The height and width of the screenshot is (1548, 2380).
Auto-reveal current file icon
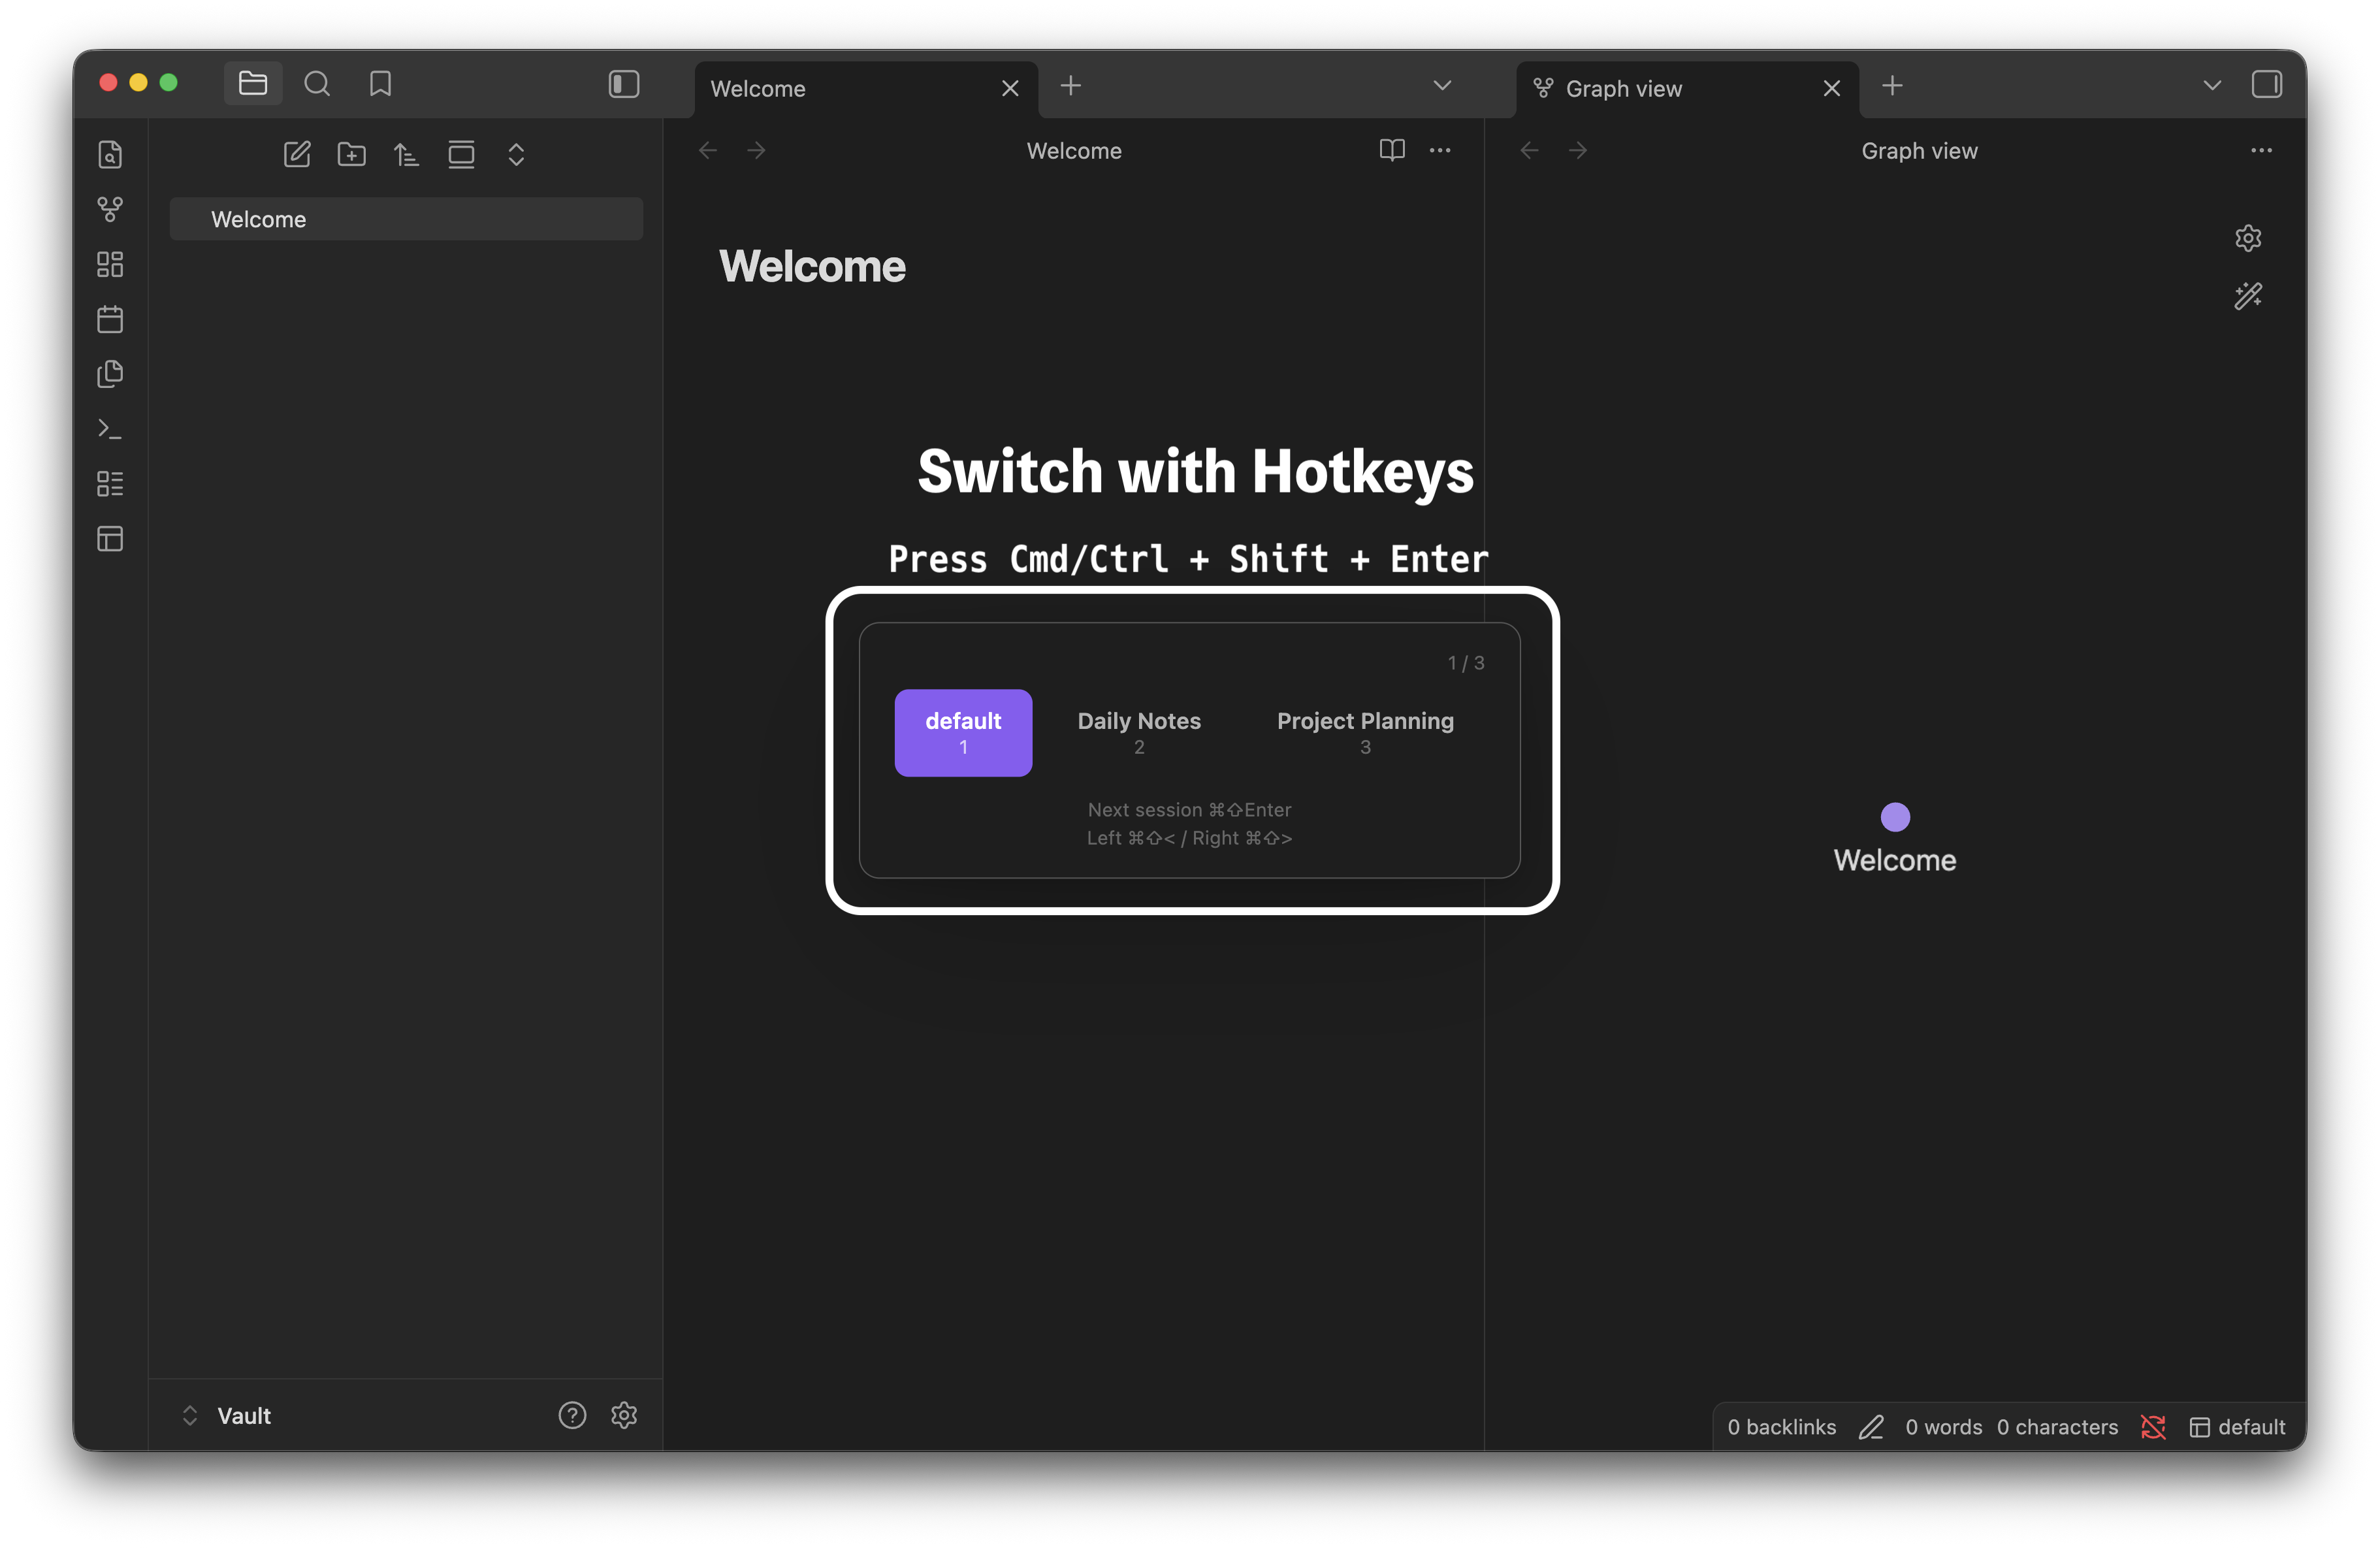pos(461,154)
